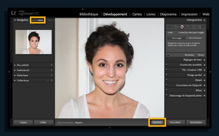Image resolution: width=219 pixels, height=136 pixels.
Task: Select the Adjustment Brush tool
Action: (201, 27)
